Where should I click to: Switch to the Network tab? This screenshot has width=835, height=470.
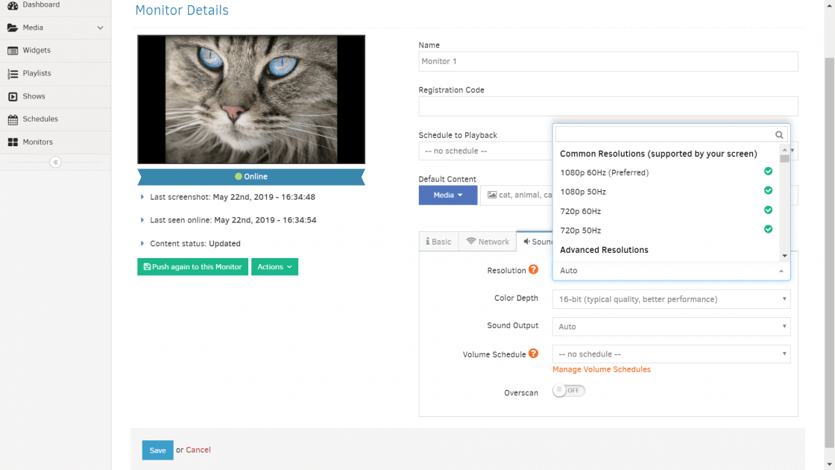tap(488, 241)
